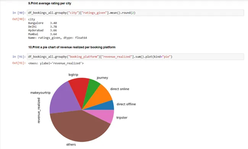Screen dimensions: 248x149
Task: Click the Bangalore 3.40 output row
Action: [x=42, y=23]
